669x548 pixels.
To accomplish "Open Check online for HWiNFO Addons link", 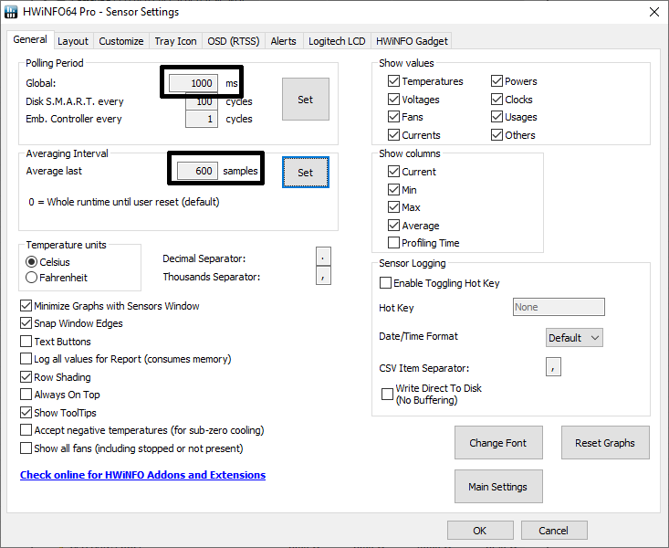I will point(142,475).
